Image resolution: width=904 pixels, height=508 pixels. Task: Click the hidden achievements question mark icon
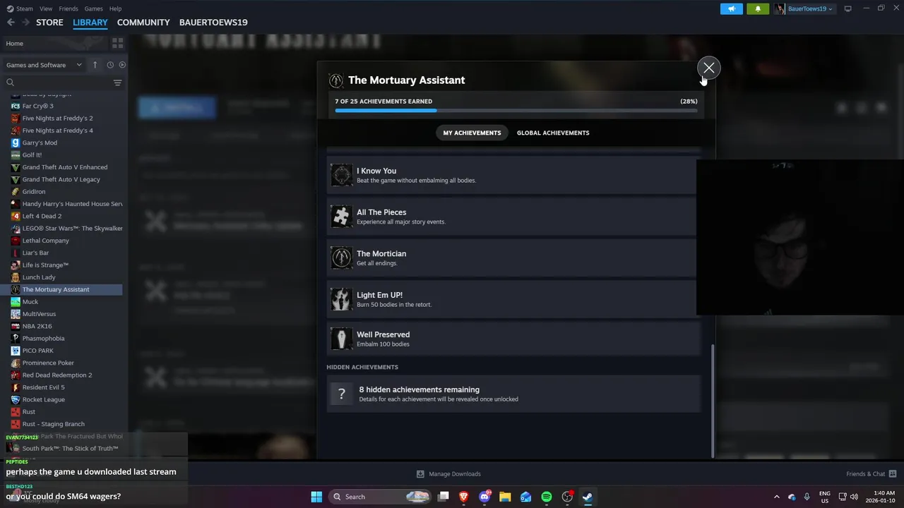pyautogui.click(x=342, y=394)
